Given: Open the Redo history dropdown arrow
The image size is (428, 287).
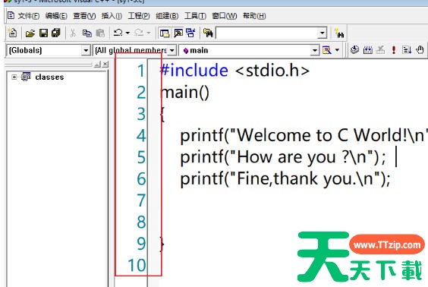Looking at the screenshot, I should (149, 33).
